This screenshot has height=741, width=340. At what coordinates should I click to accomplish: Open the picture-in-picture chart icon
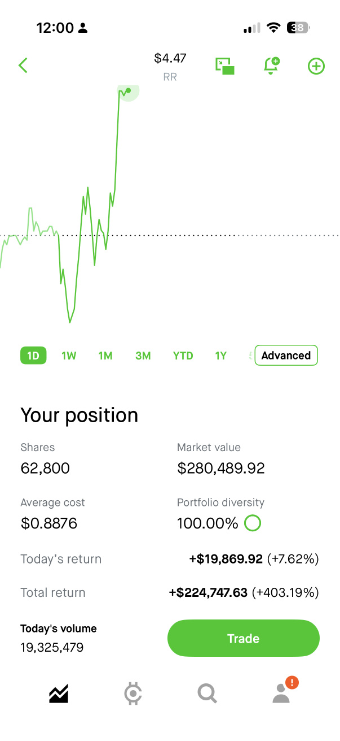(x=225, y=66)
